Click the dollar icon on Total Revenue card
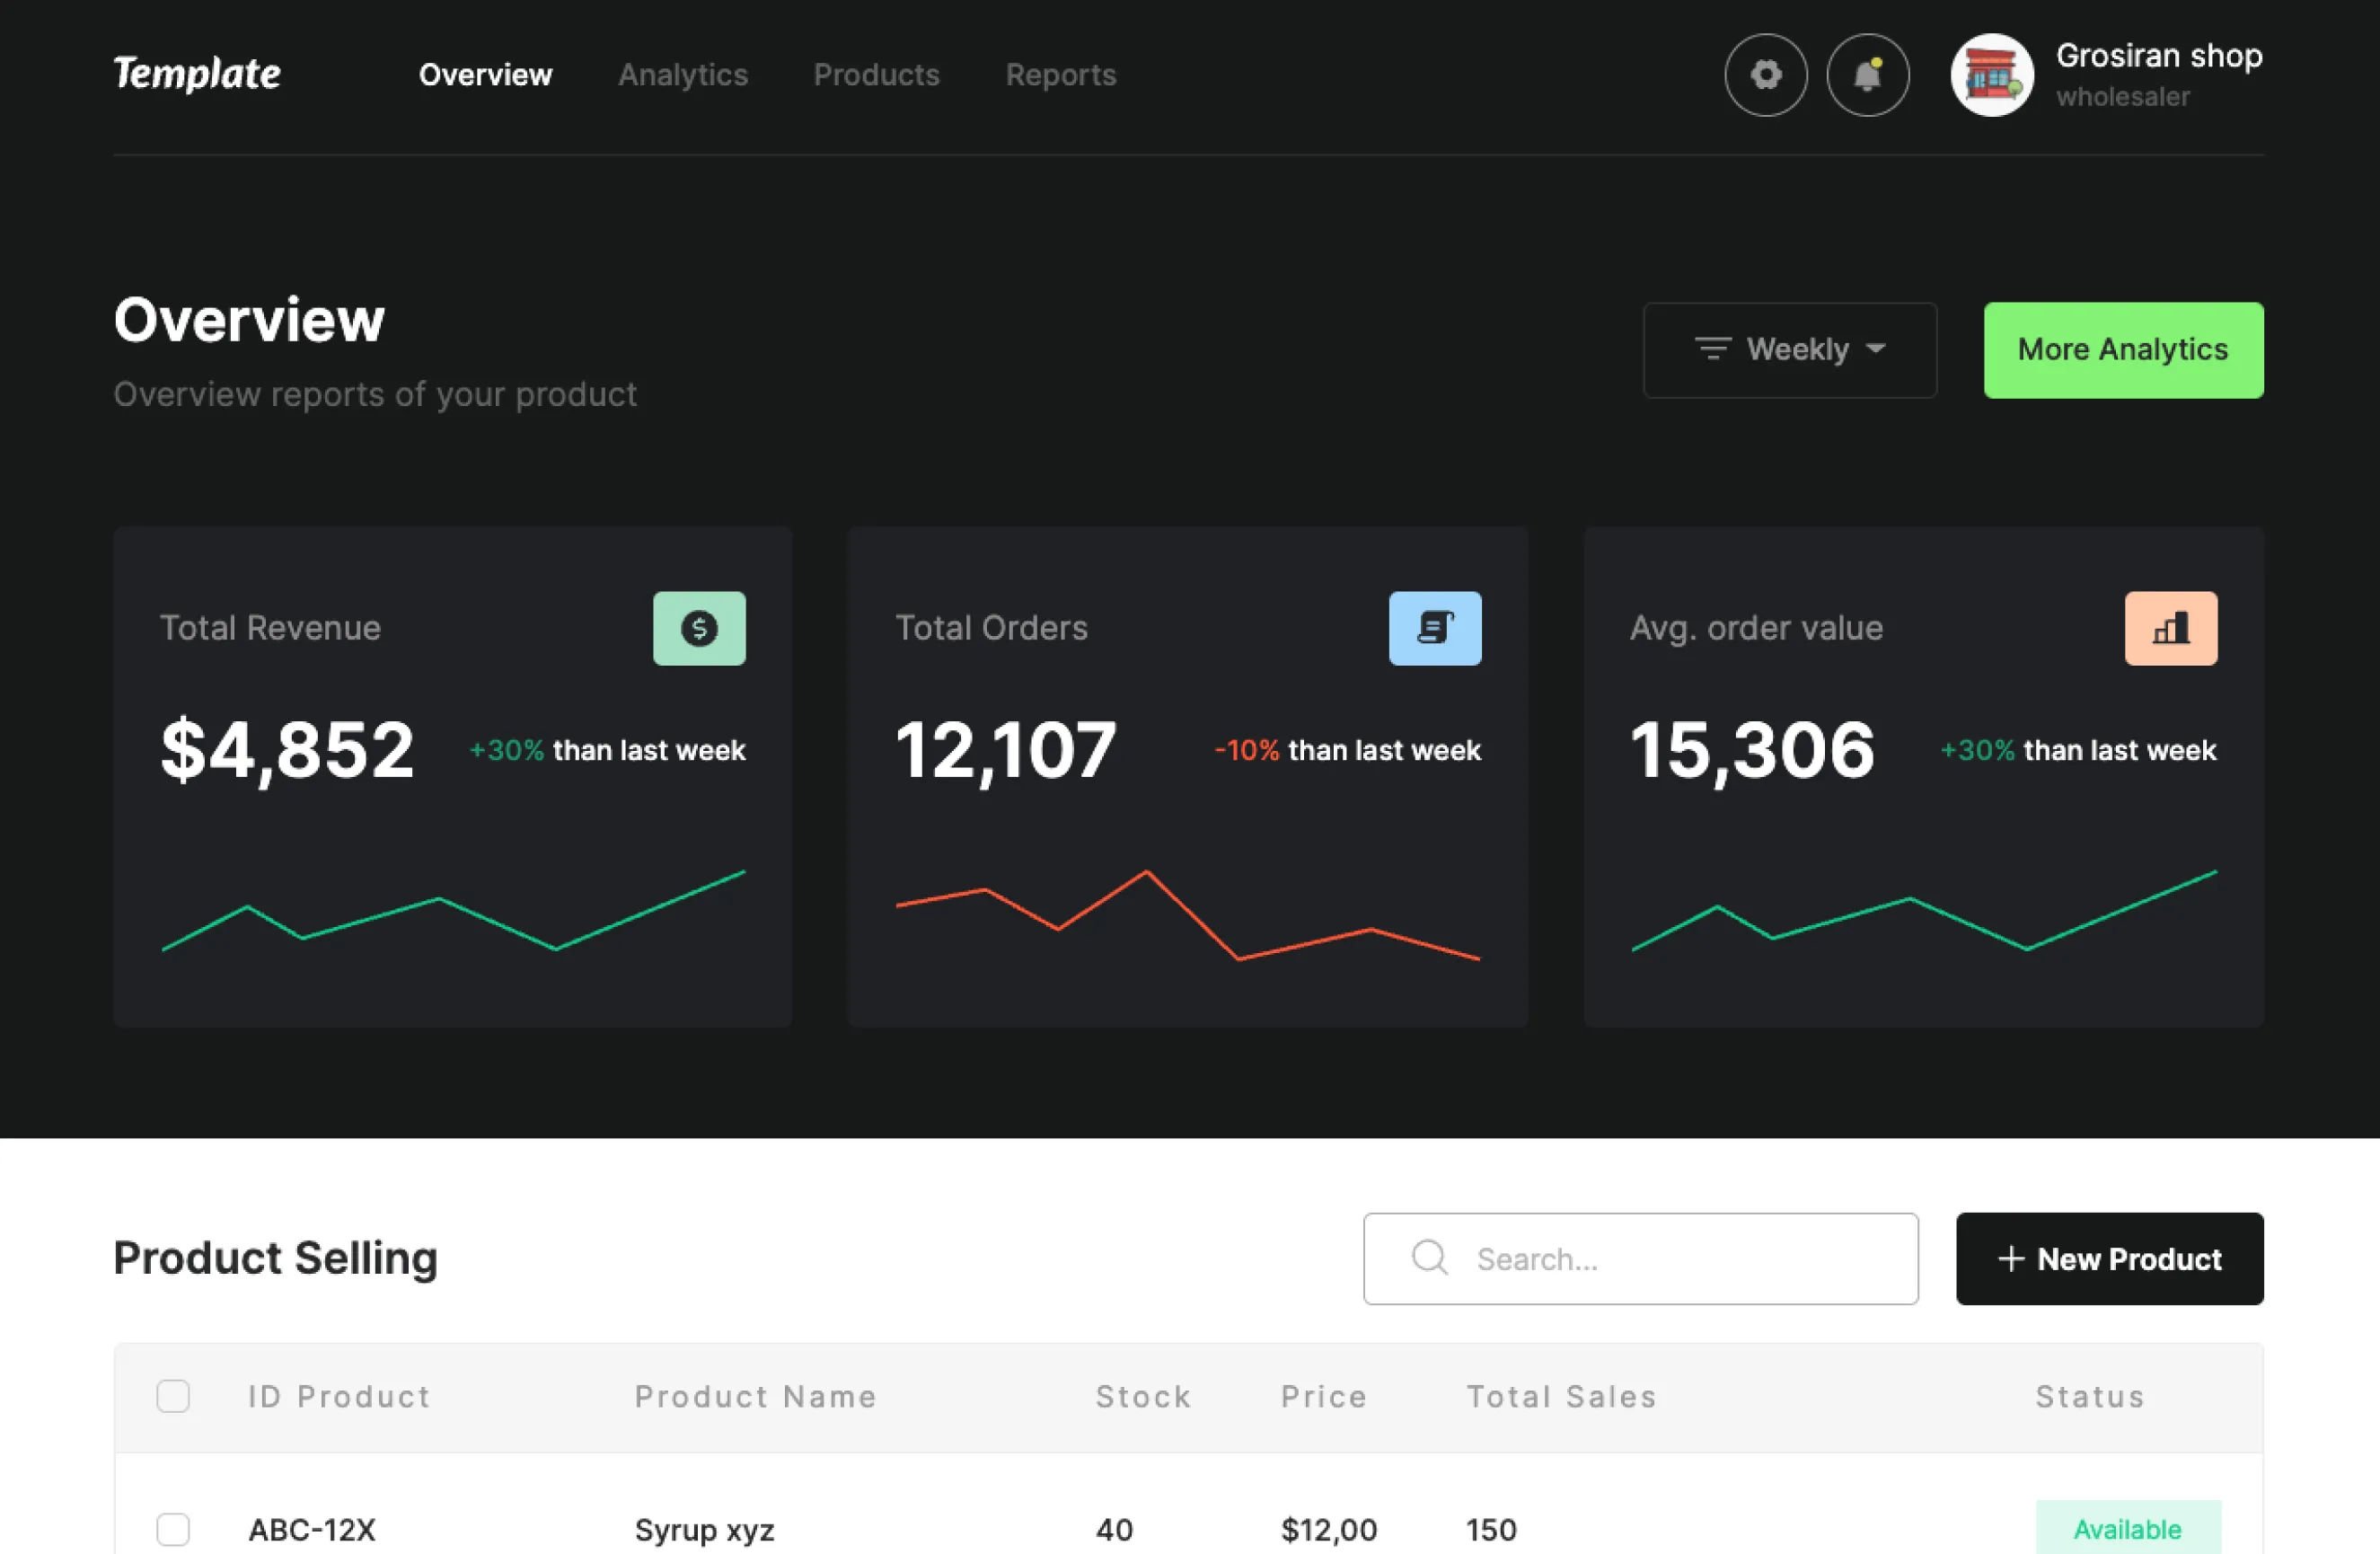Image resolution: width=2380 pixels, height=1554 pixels. [700, 628]
